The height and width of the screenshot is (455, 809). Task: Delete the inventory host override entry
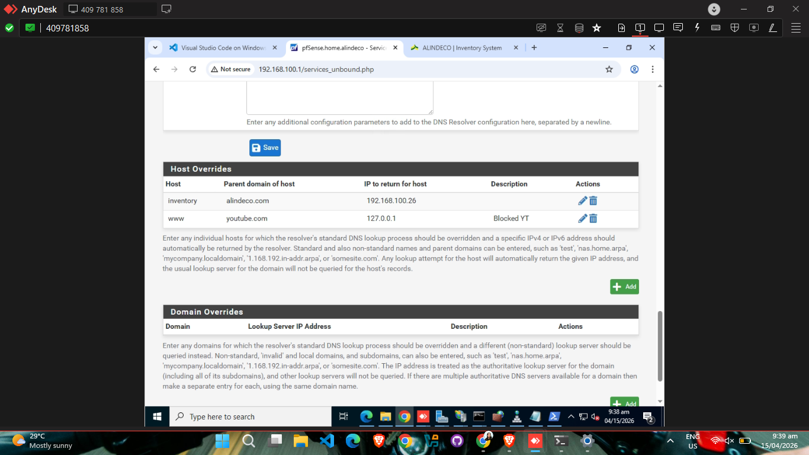[593, 201]
